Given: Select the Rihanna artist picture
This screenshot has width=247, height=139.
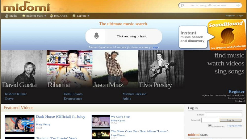Looking at the screenshot, I should click(x=69, y=69).
